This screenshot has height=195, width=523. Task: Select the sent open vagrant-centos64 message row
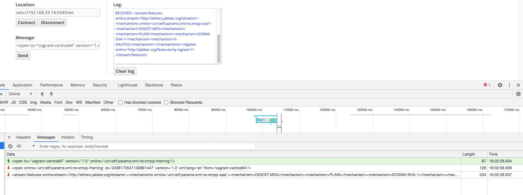93,161
